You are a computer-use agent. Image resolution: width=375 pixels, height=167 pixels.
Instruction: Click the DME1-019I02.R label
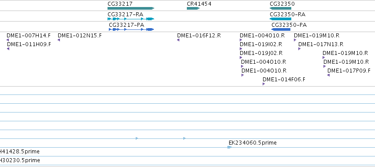(x=261, y=44)
